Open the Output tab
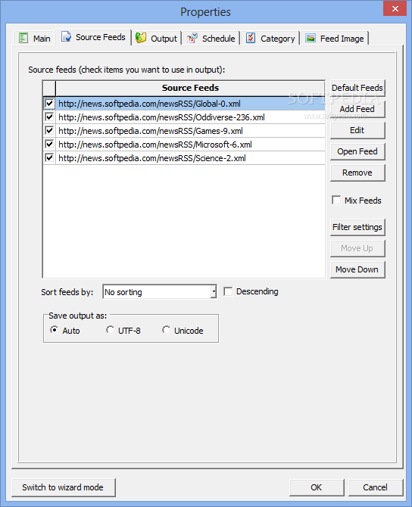This screenshot has width=412, height=507. point(157,39)
